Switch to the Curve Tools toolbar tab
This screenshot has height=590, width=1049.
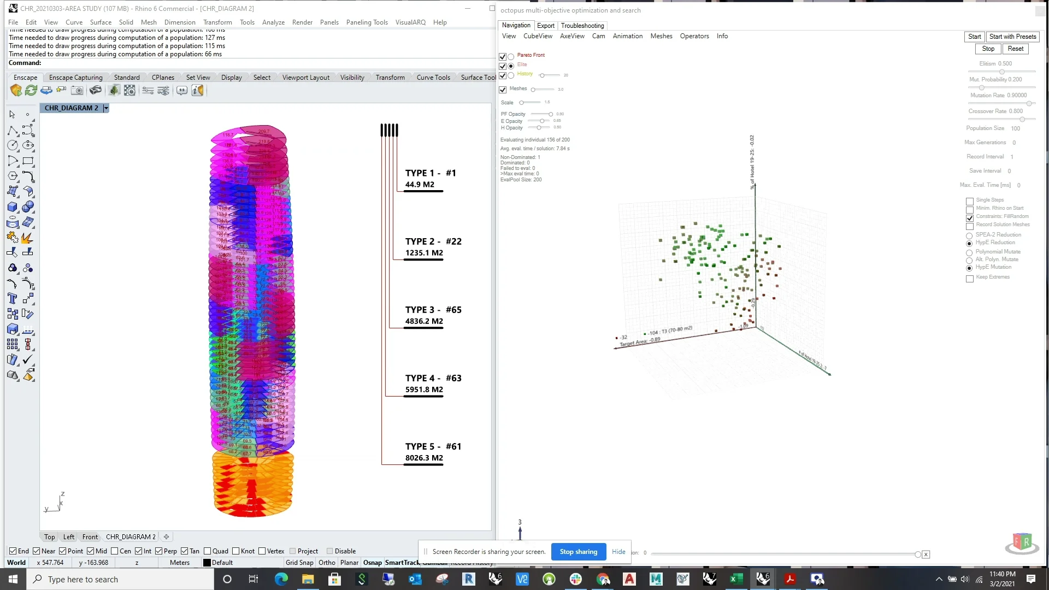433,78
